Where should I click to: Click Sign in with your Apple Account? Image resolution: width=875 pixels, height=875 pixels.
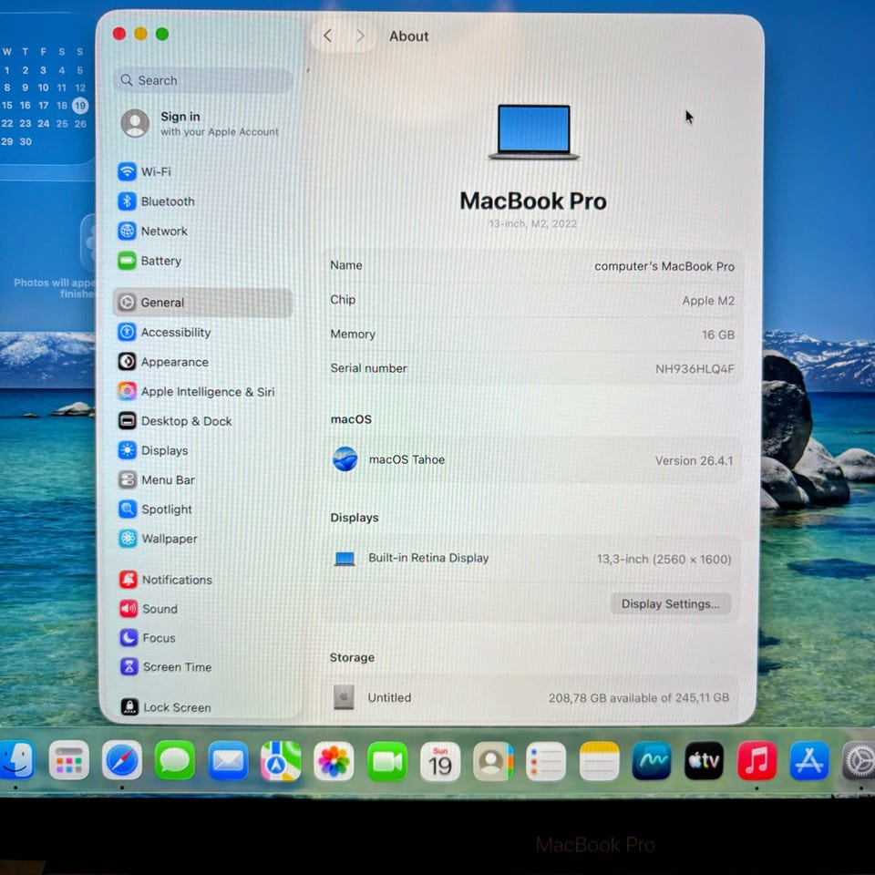point(201,123)
